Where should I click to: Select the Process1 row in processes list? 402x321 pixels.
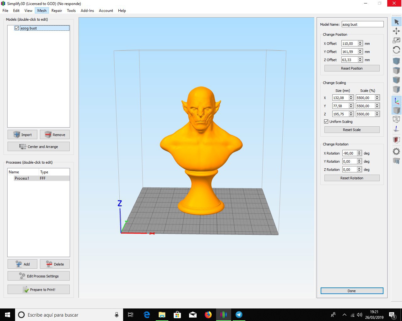pyautogui.click(x=39, y=178)
